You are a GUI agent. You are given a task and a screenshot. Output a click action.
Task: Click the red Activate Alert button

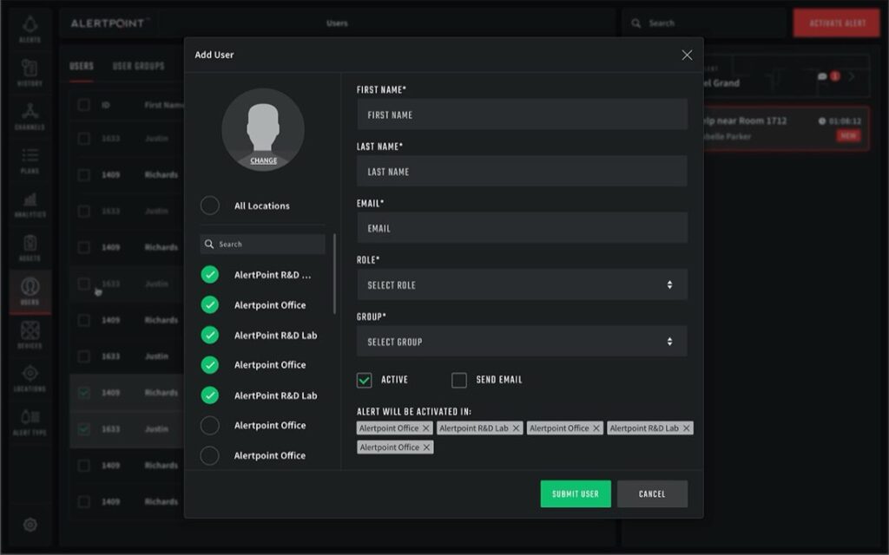pos(837,23)
